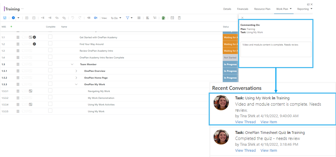Expand all rows with the boxed plus icon

click(27, 18)
